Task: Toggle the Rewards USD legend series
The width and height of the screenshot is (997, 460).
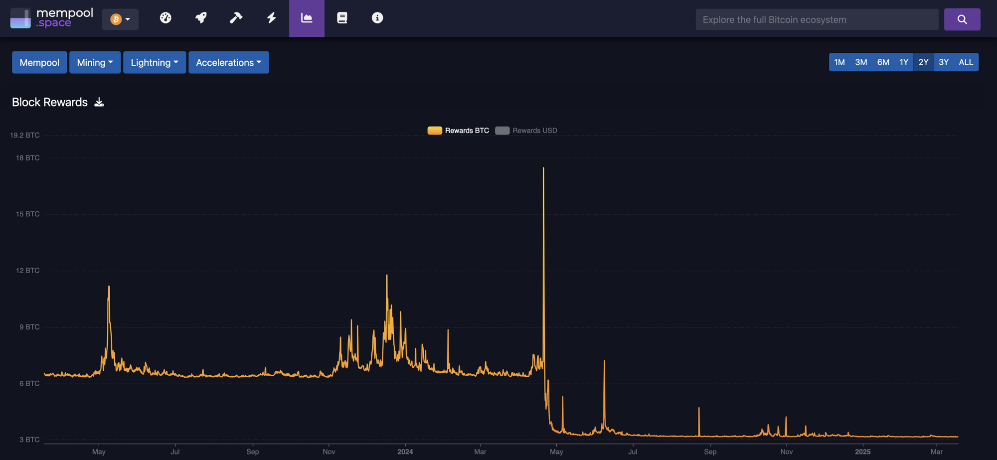Action: pos(526,131)
